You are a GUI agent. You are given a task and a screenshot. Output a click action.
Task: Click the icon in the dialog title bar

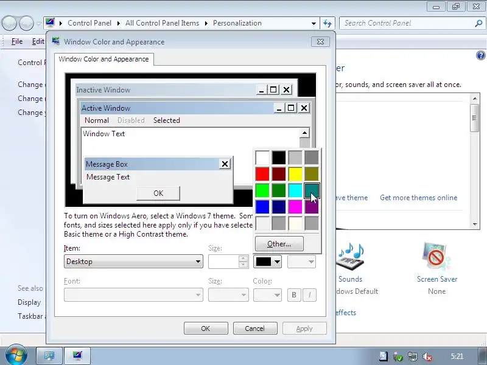point(56,41)
